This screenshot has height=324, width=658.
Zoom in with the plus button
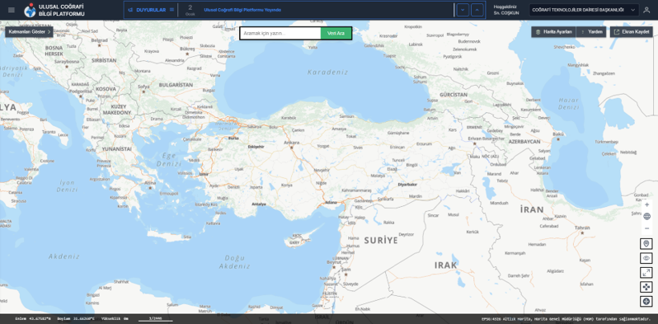pyautogui.click(x=646, y=204)
